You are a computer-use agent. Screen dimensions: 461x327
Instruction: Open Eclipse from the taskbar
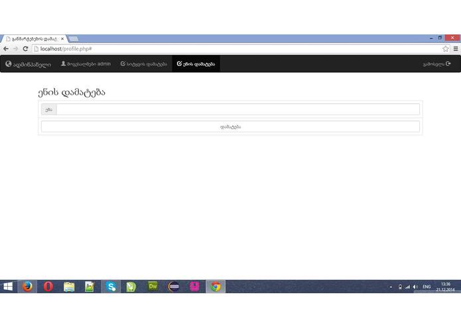click(x=174, y=287)
